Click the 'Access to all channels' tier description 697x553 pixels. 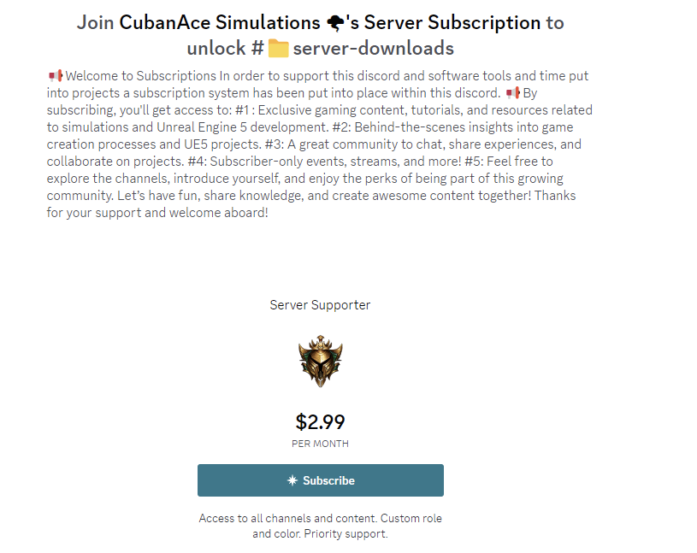[x=321, y=526]
